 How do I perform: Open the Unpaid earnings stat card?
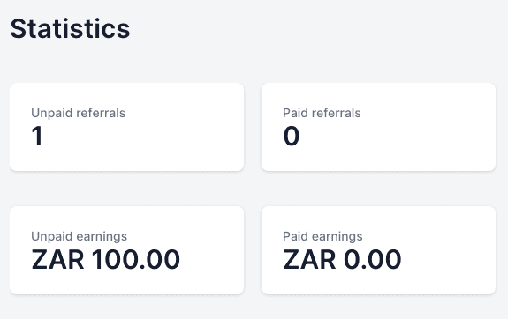[x=126, y=250]
